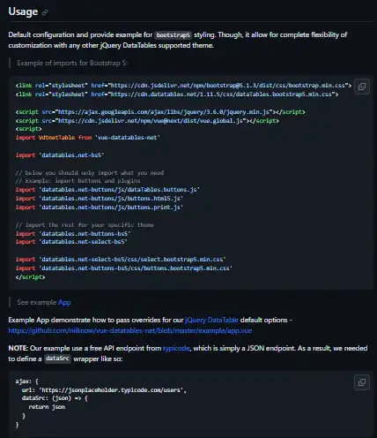The height and width of the screenshot is (438, 377).
Task: Click the 'return json' code line
Action: [x=47, y=407]
